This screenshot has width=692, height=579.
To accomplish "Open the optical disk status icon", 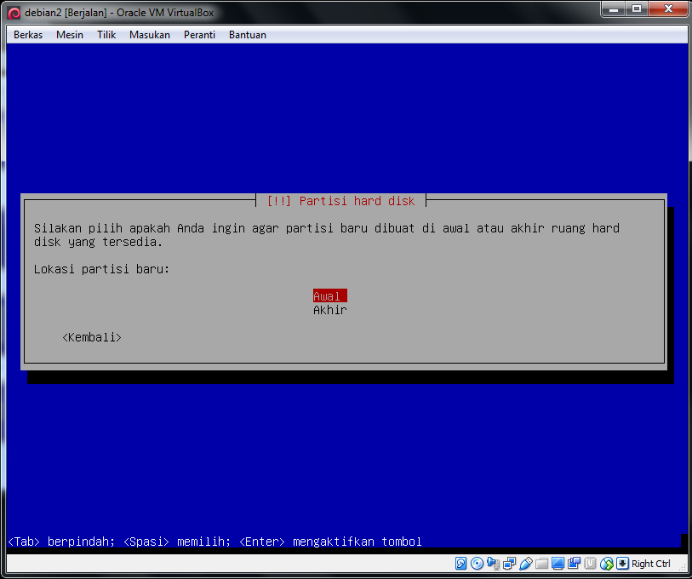I will click(x=477, y=564).
